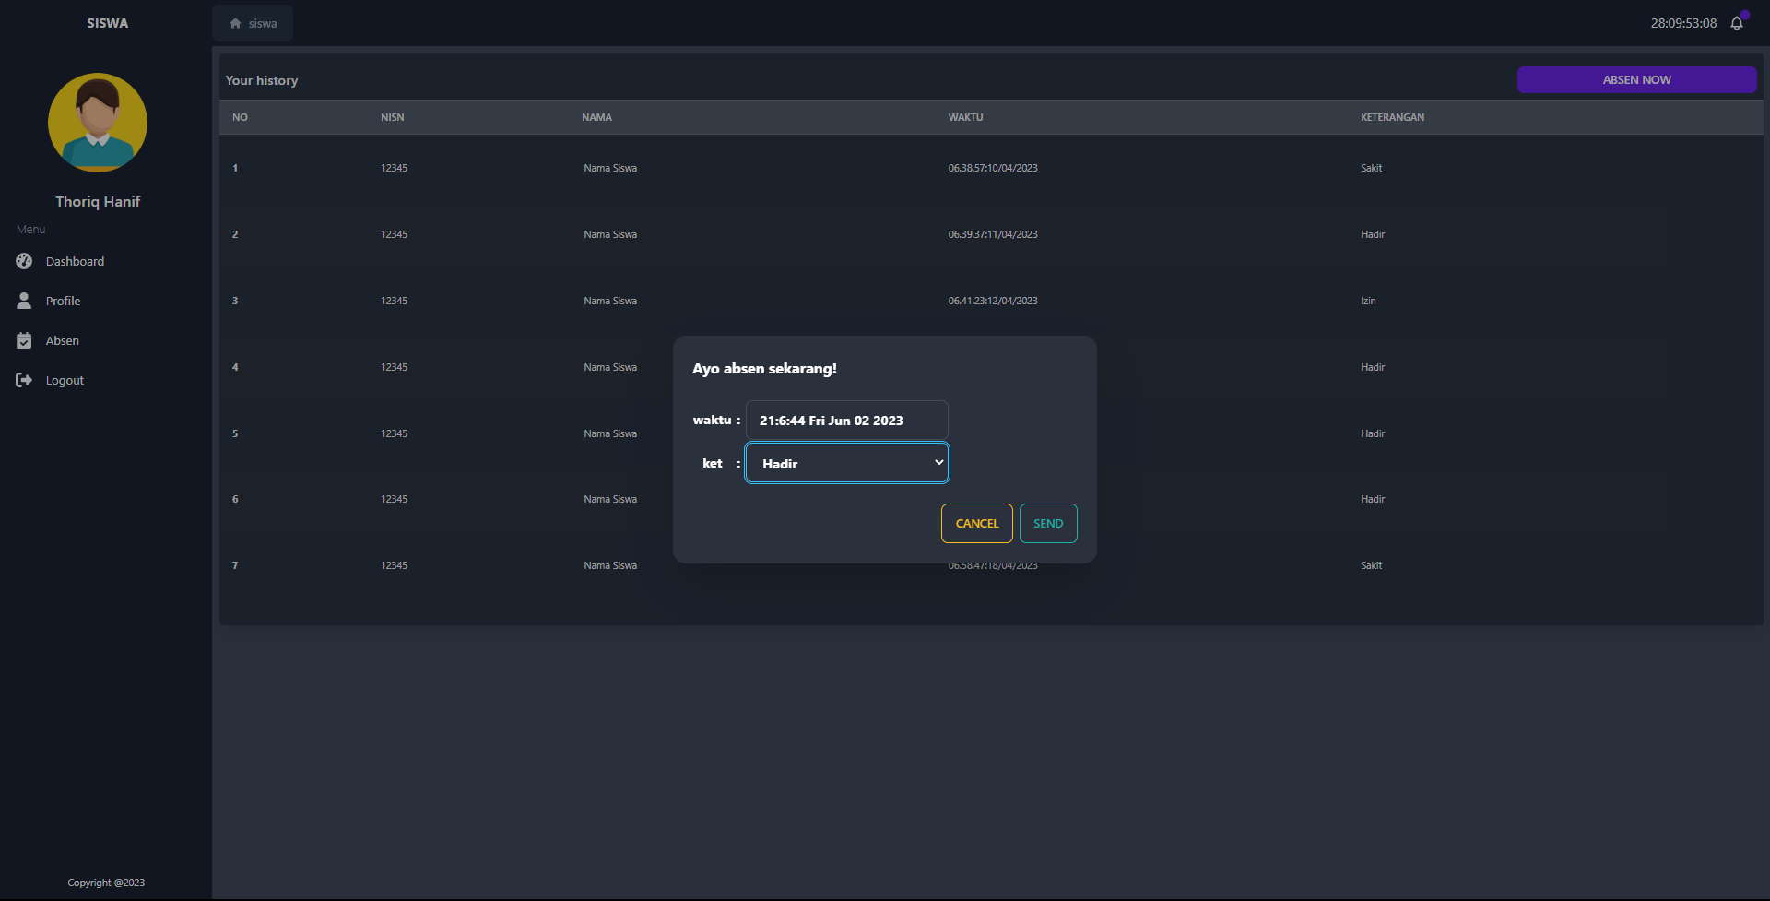Select the Absen menu item
Viewport: 1770px width, 901px height.
(x=62, y=341)
